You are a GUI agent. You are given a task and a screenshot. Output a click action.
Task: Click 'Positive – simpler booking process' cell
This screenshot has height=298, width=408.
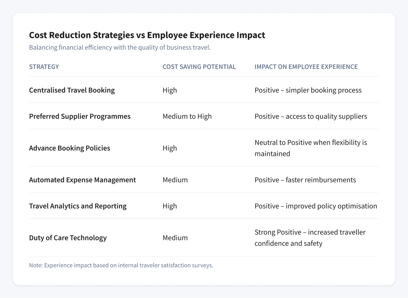click(x=308, y=90)
